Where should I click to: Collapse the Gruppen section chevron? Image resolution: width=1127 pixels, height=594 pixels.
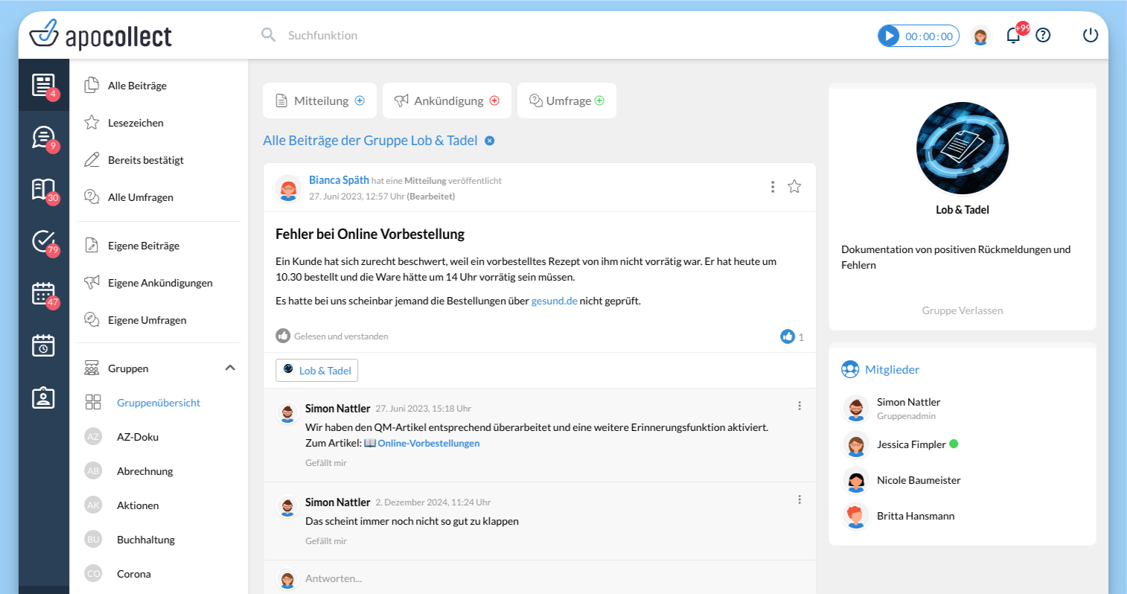click(230, 368)
